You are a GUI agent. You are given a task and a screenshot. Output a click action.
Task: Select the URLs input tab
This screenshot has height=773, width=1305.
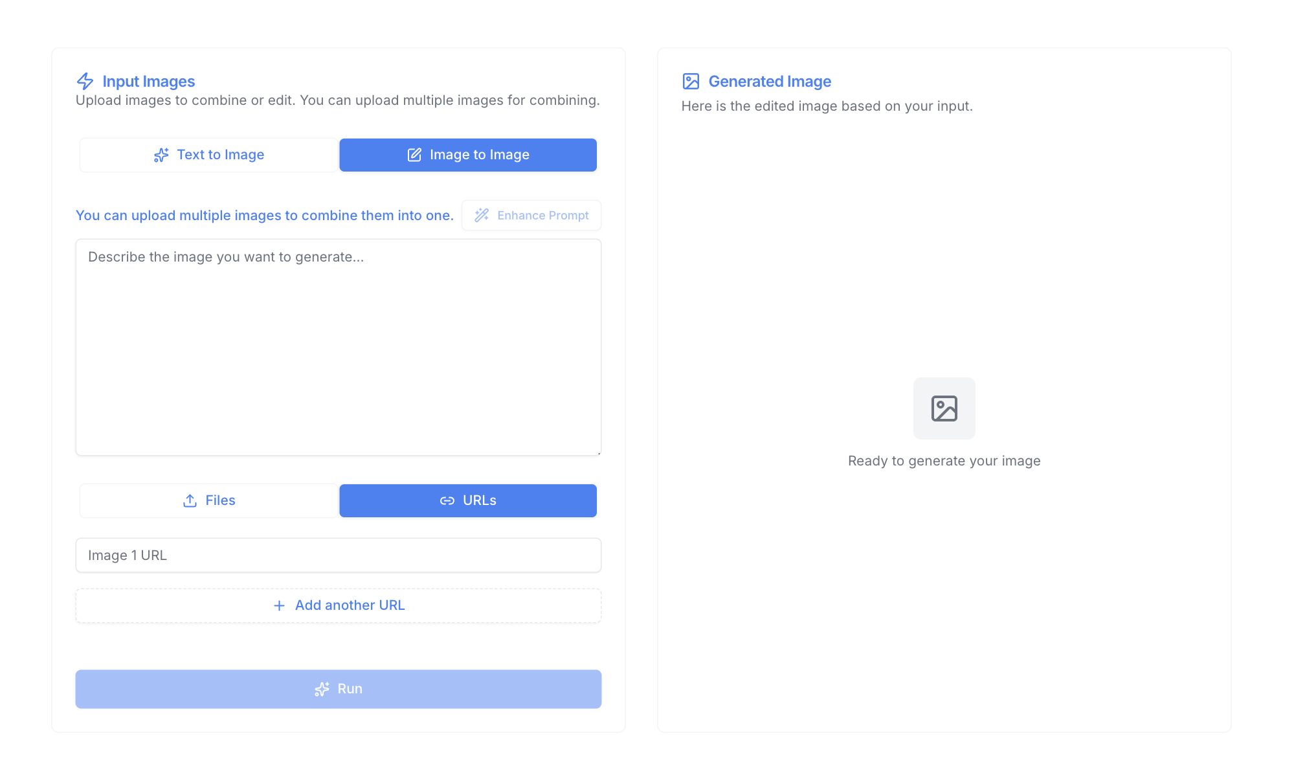coord(468,500)
